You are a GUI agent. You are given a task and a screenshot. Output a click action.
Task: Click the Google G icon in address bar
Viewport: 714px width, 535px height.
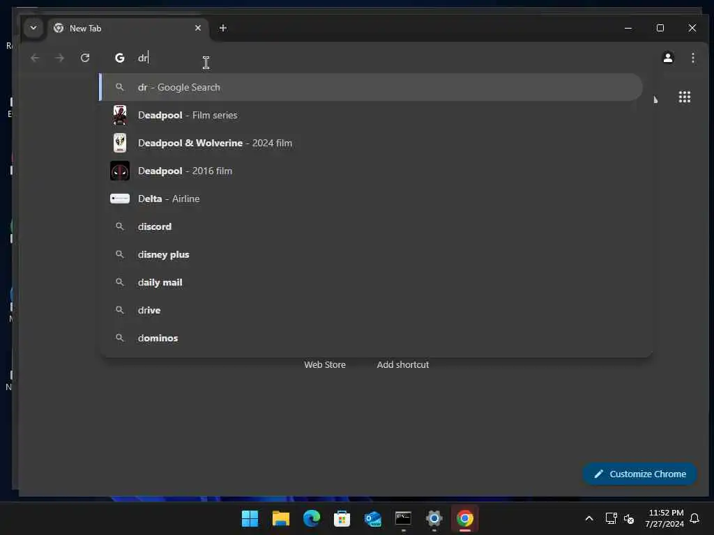point(120,58)
